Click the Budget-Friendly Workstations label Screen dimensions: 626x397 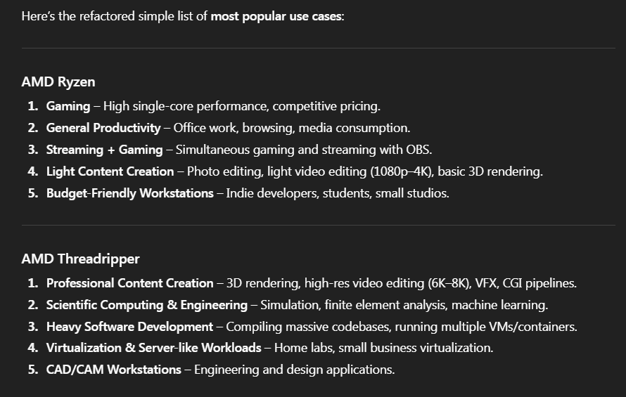(x=129, y=193)
